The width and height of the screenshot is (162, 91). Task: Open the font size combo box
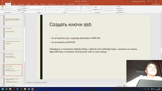pyautogui.click(x=42, y=7)
